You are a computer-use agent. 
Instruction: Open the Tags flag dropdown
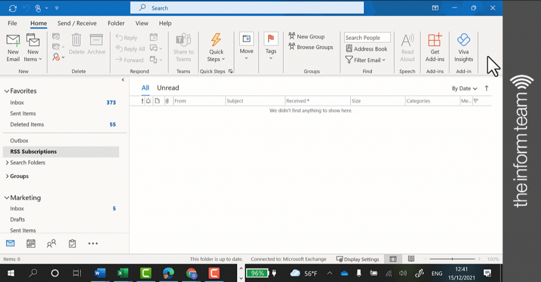coord(271,46)
